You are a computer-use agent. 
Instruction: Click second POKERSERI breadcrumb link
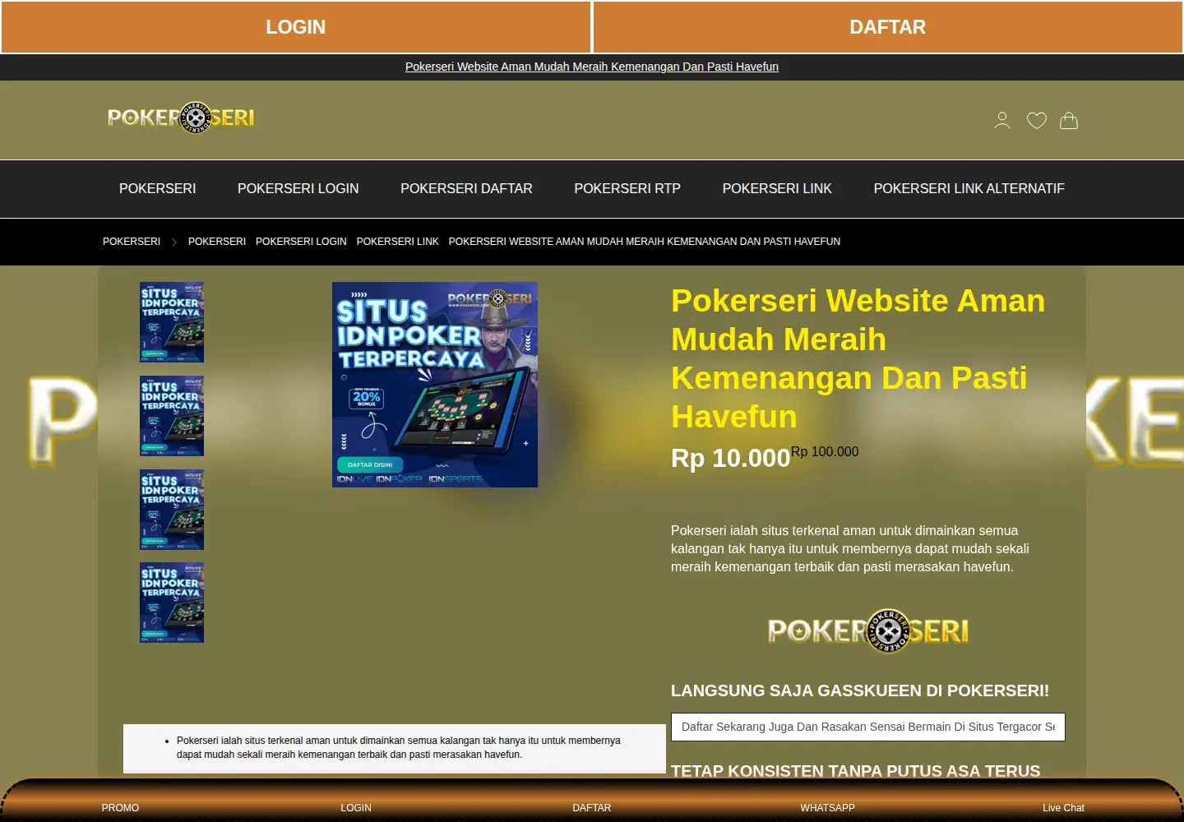coord(217,242)
